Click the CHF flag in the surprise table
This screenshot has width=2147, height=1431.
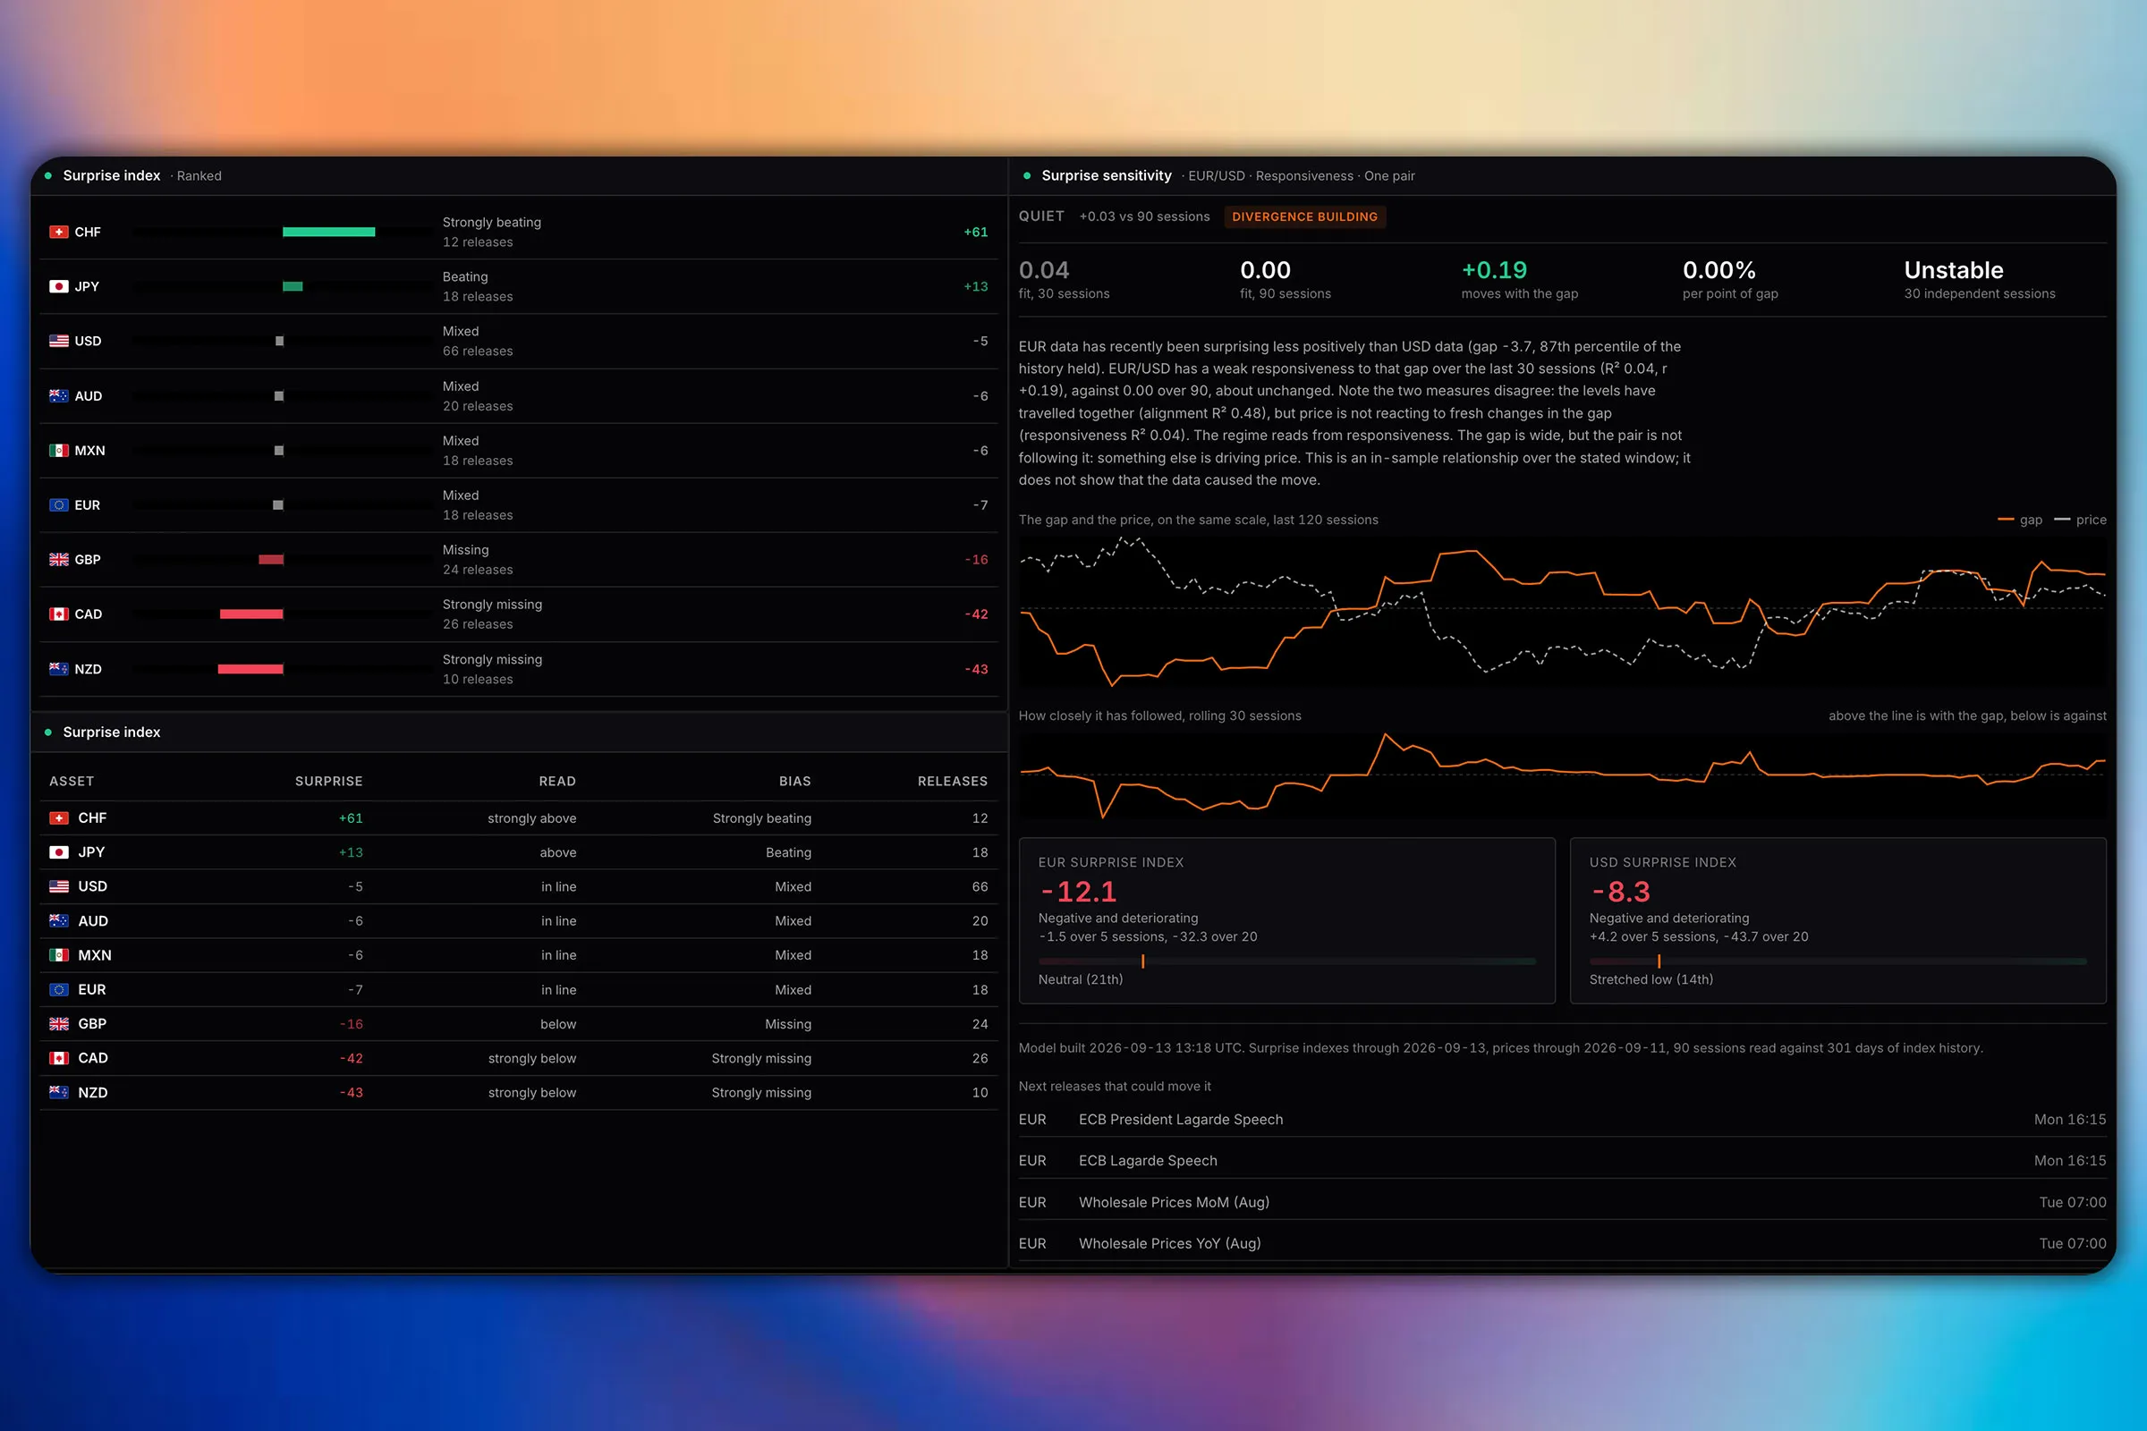(58, 818)
